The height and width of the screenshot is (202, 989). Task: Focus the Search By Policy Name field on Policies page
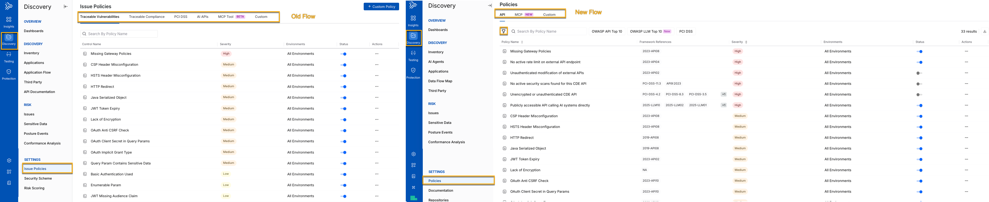(x=548, y=31)
